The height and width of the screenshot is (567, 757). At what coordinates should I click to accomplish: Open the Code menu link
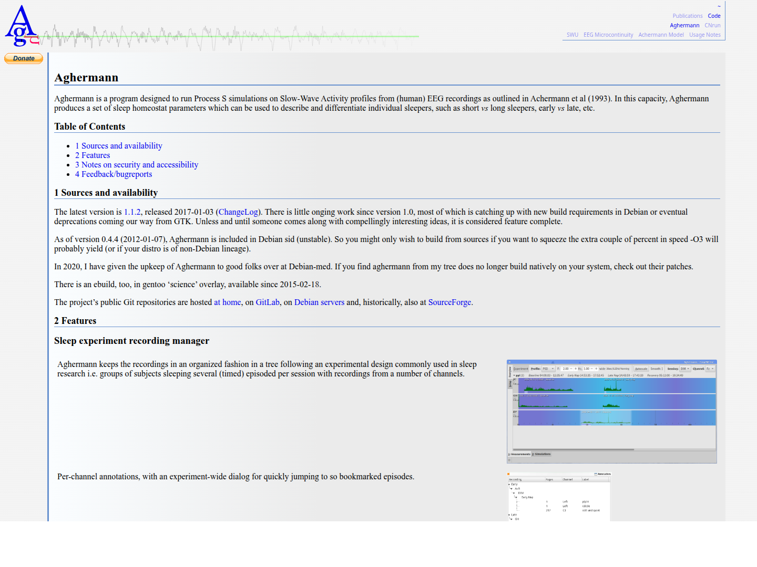(714, 16)
